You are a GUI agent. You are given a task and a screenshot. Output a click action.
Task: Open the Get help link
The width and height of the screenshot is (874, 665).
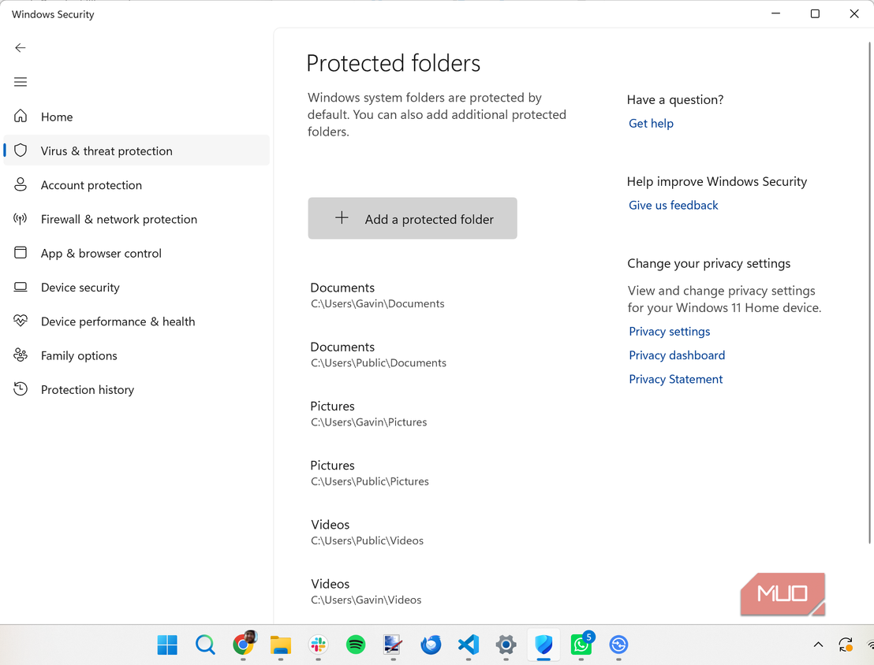(x=651, y=123)
